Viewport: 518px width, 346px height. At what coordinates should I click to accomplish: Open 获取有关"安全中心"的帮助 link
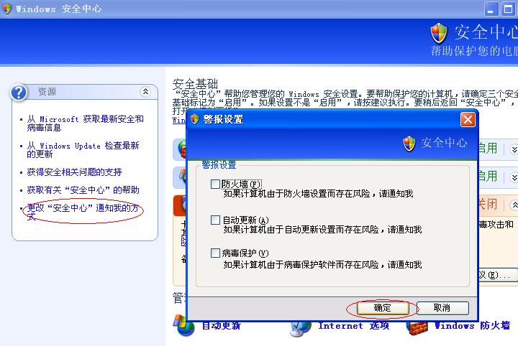pos(83,190)
